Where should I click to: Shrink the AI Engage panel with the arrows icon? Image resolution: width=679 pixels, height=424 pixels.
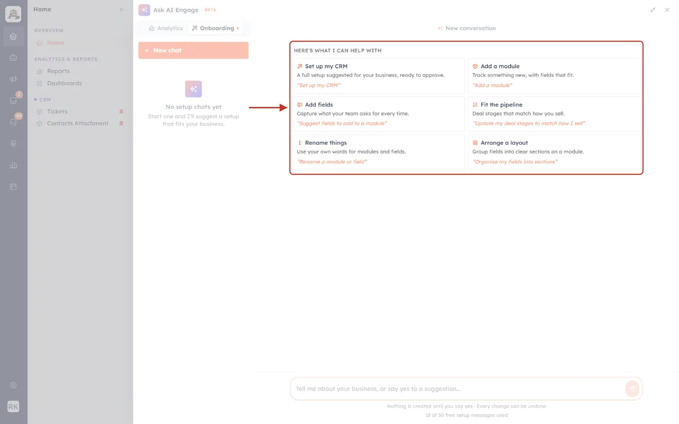[653, 10]
